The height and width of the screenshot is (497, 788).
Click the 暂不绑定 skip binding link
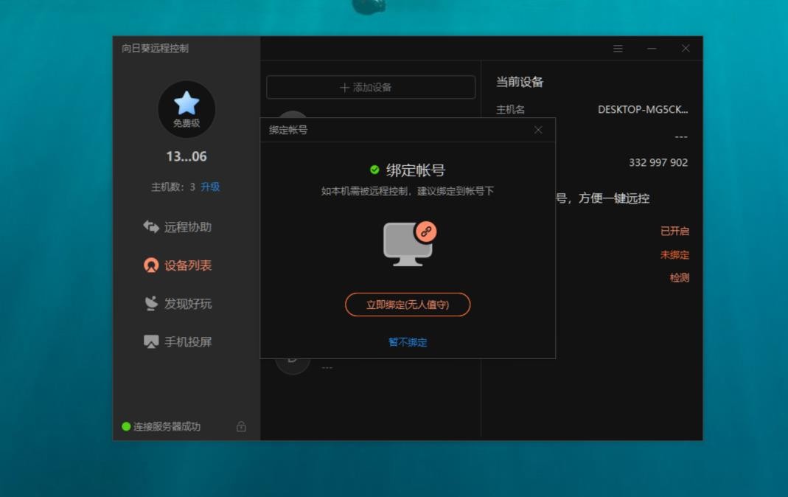tap(407, 341)
